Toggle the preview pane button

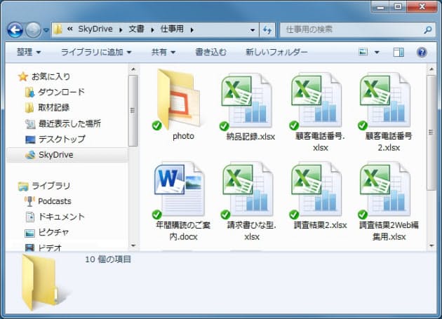click(x=399, y=53)
